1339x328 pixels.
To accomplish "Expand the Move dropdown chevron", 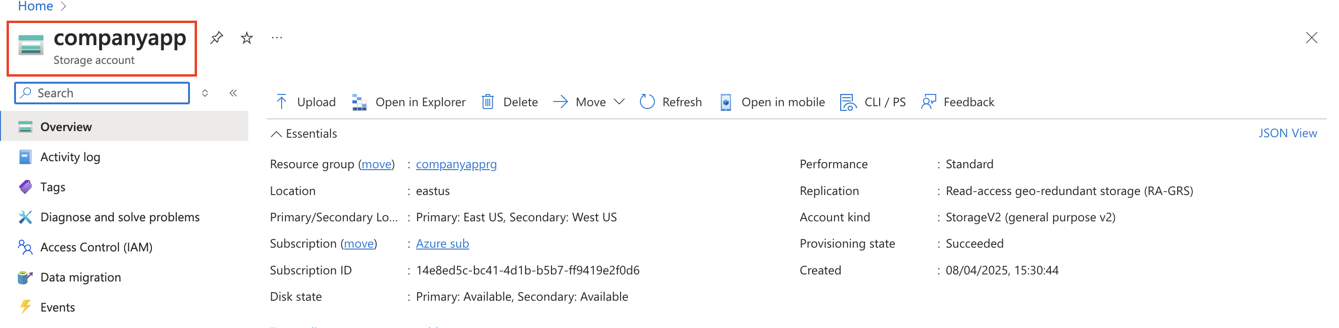I will tap(619, 102).
